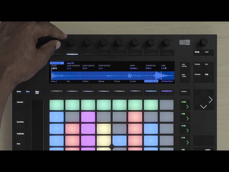Click the GAIN value on the display
Viewport: 229px width, 172px height.
point(164,68)
